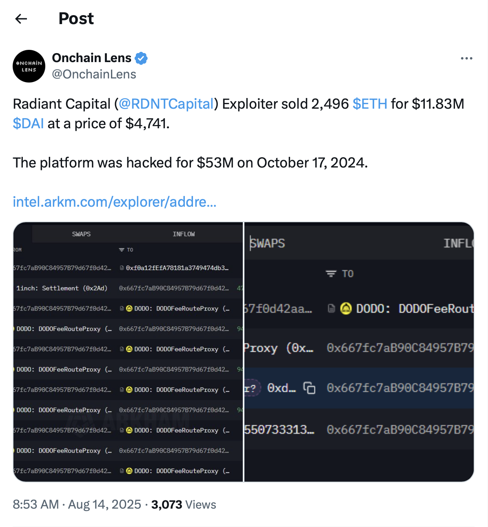This screenshot has height=527, width=488.
Task: Click the Onchain Lens display name
Action: point(92,58)
